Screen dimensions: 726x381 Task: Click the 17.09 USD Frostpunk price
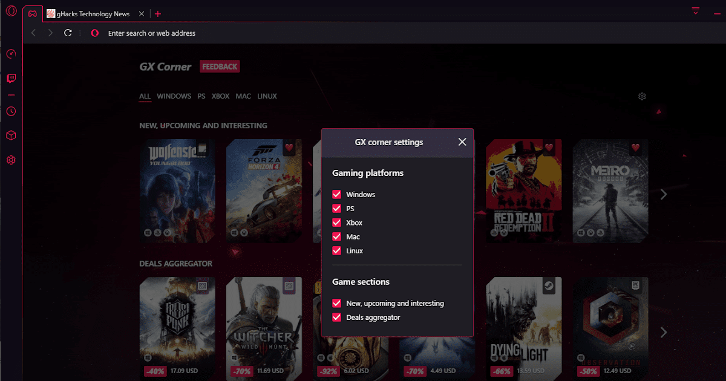(x=185, y=371)
